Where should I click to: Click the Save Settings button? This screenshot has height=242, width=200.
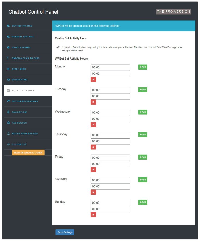65,232
